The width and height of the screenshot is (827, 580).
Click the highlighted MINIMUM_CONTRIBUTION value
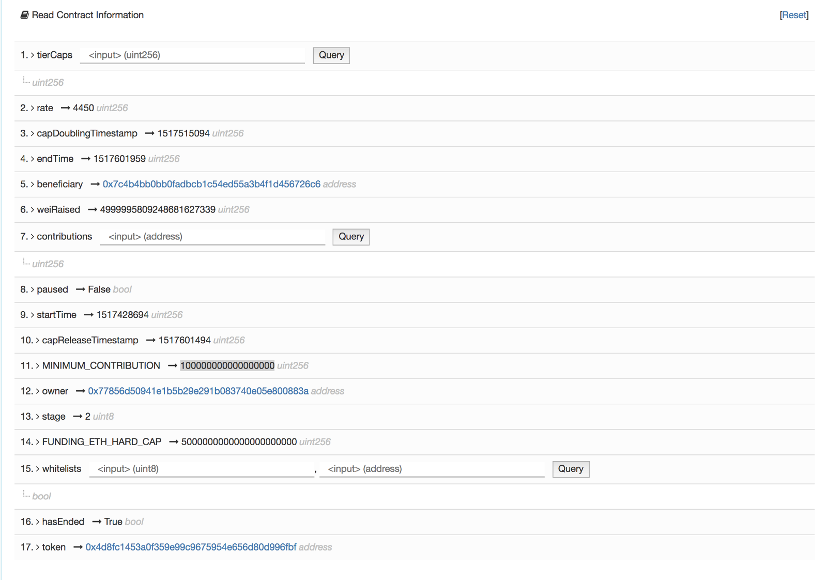[227, 366]
